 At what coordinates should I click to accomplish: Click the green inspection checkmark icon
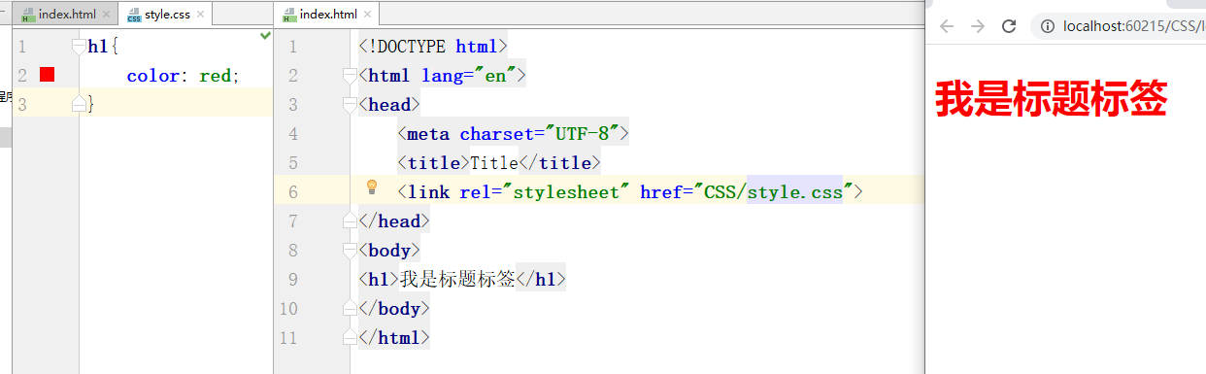[266, 36]
